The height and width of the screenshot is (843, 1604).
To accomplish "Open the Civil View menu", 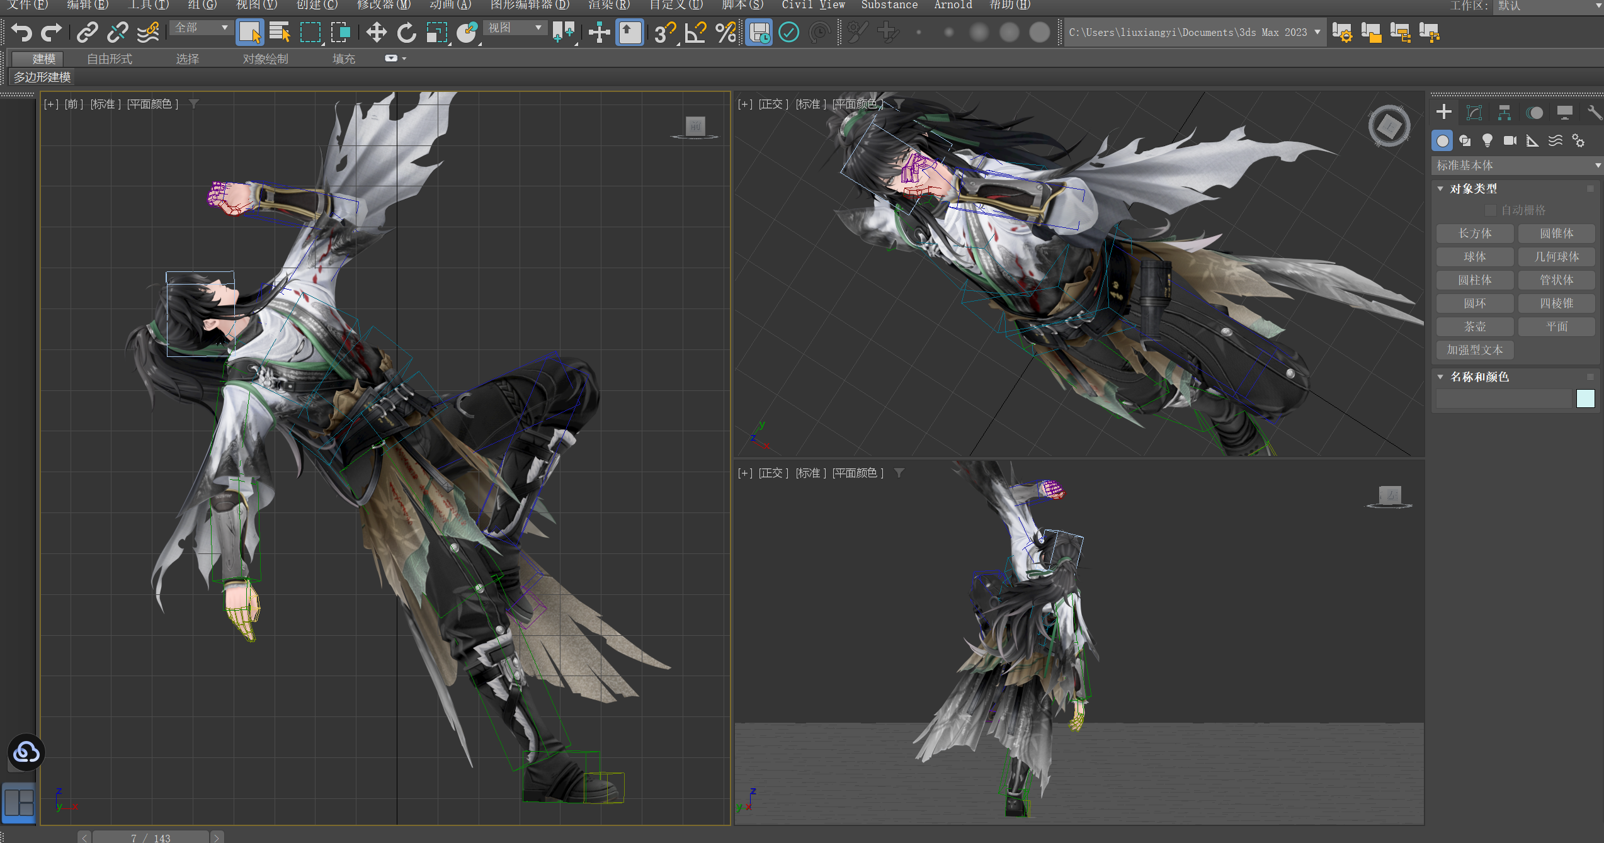I will 813,5.
